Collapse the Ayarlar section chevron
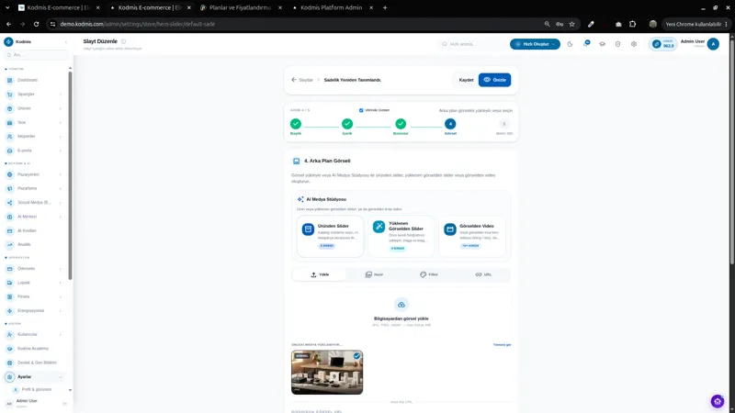 [61, 377]
